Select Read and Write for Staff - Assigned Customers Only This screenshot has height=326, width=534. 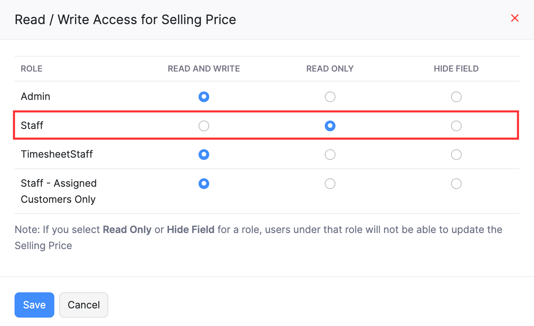click(204, 184)
